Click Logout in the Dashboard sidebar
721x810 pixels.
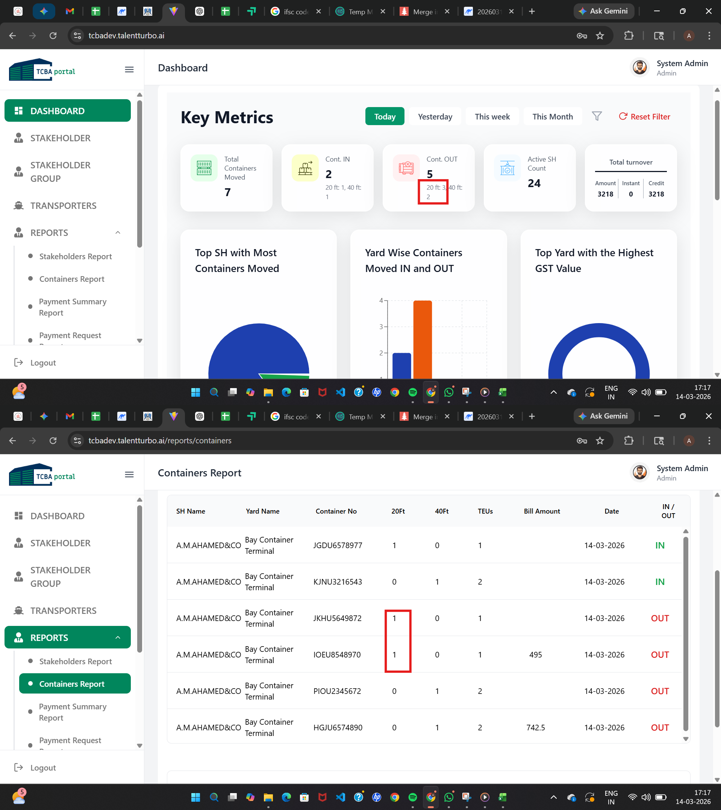tap(35, 363)
